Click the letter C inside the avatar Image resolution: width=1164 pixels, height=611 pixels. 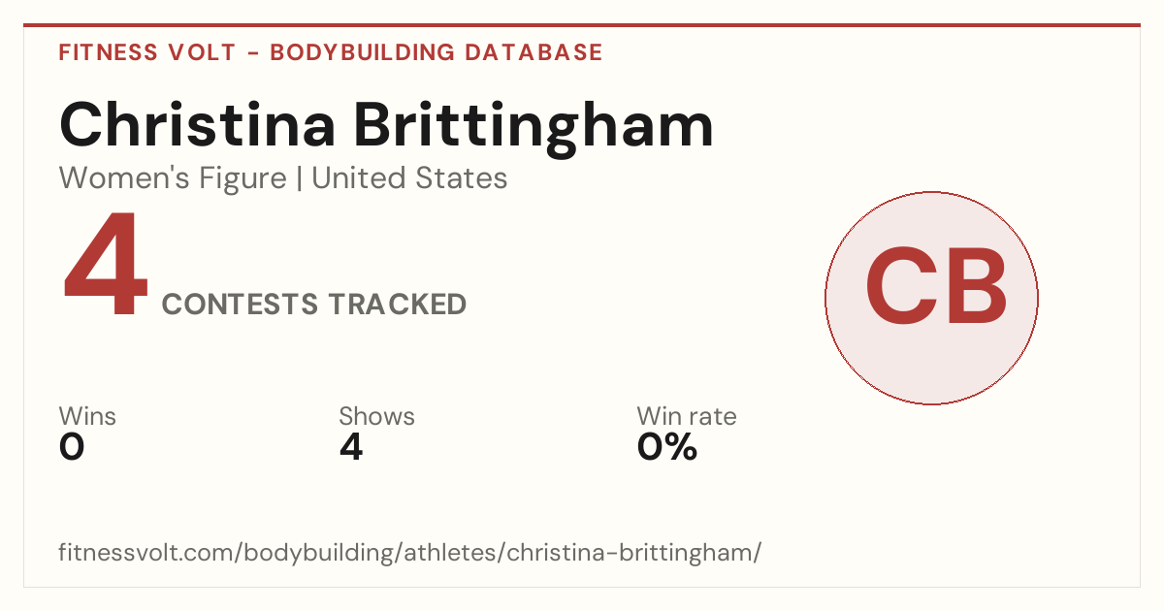(x=897, y=286)
